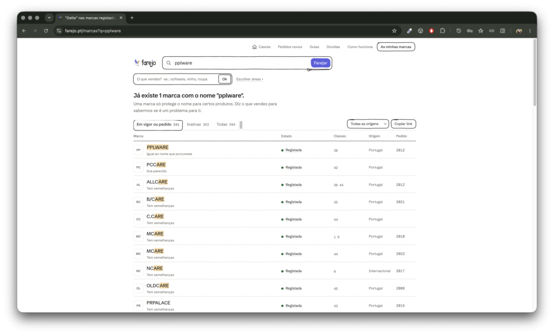This screenshot has height=335, width=554.
Task: Open "Pedidos novos" in the top navigation
Action: coord(290,47)
